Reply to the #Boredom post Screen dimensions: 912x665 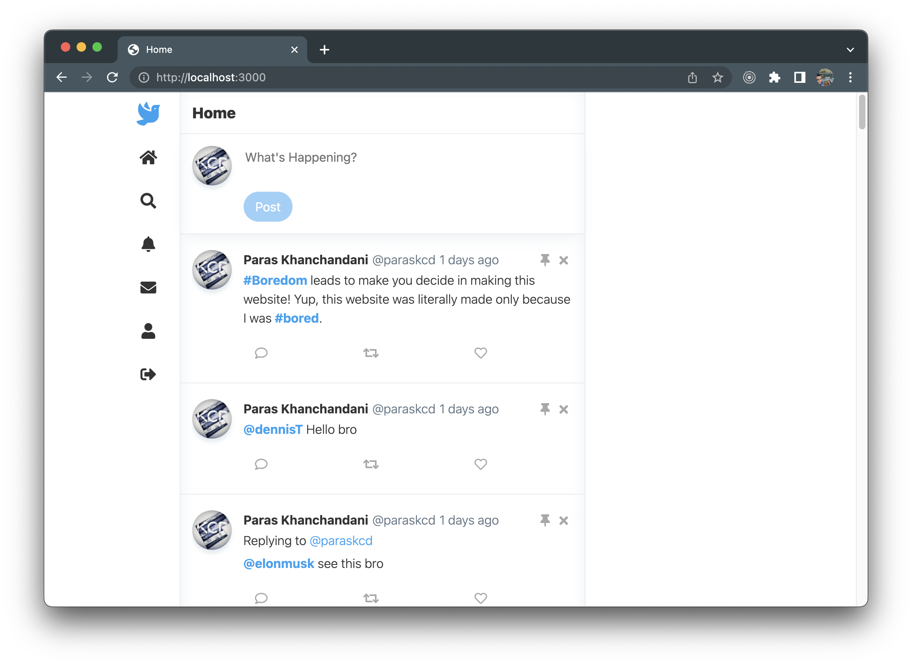pyautogui.click(x=261, y=353)
